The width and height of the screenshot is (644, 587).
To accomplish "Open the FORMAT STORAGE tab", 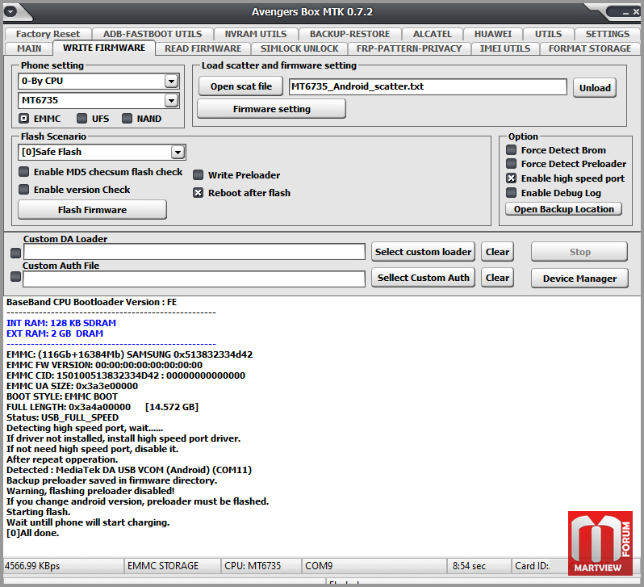I will coord(589,48).
